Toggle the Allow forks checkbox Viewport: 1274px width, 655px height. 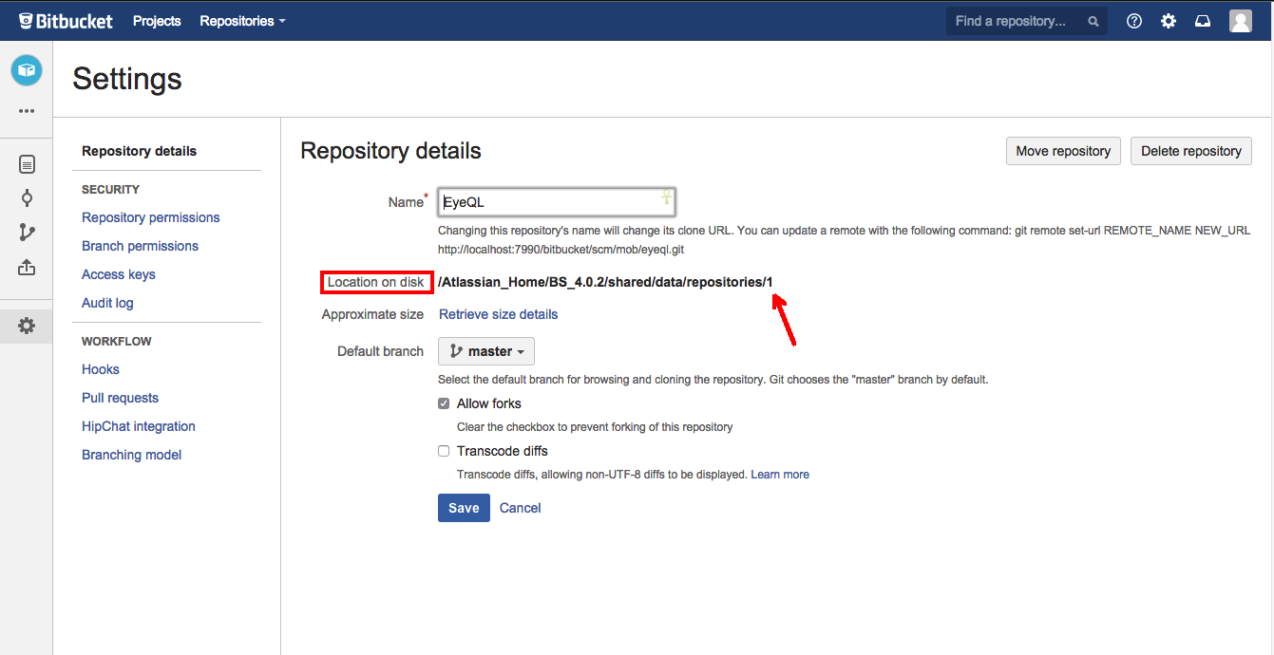[444, 403]
